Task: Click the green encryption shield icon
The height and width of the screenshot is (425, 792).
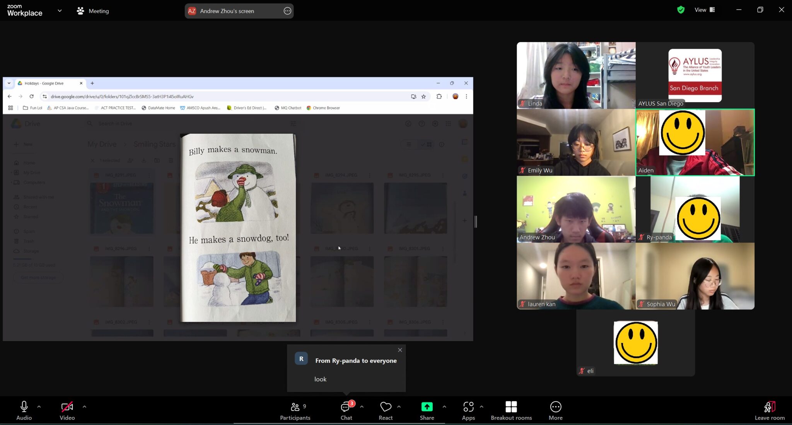Action: (681, 10)
